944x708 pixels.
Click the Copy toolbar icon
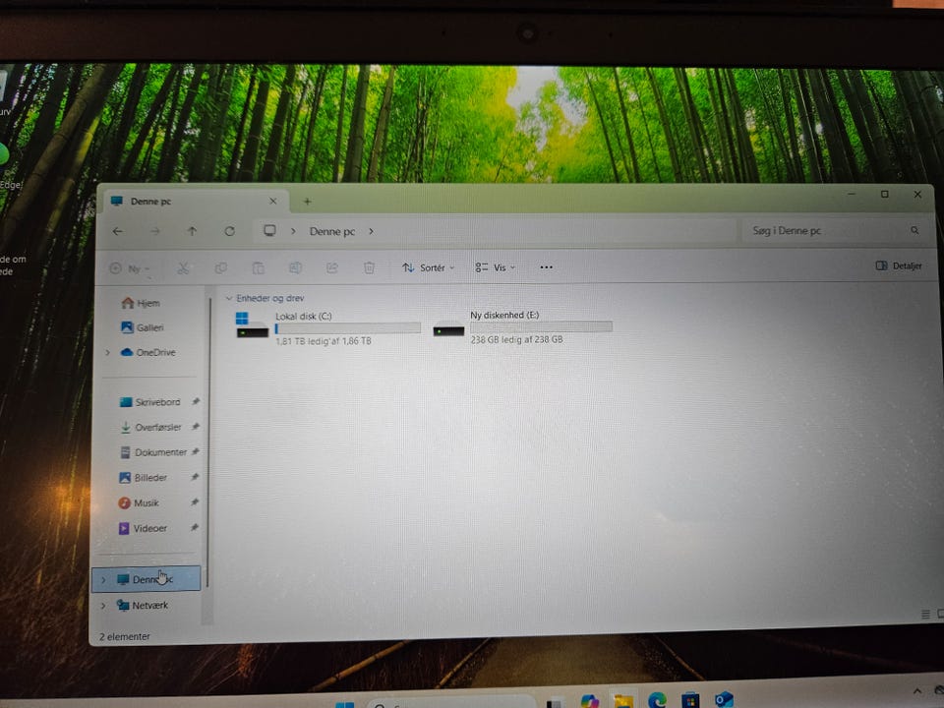coord(221,267)
